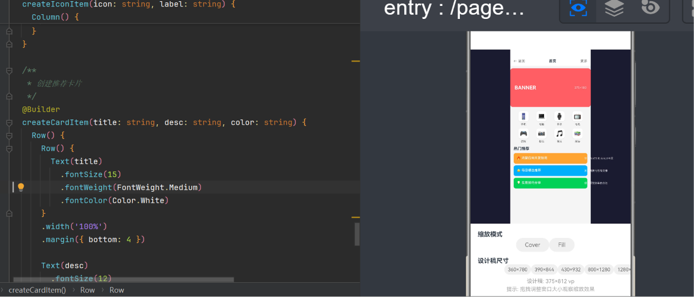The width and height of the screenshot is (694, 297).
Task: Collapse the fold marker at outer Row() {
Action: point(8,135)
